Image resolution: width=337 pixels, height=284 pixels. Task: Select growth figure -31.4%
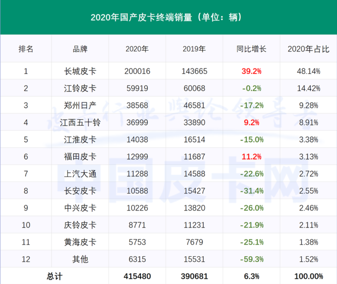click(252, 191)
